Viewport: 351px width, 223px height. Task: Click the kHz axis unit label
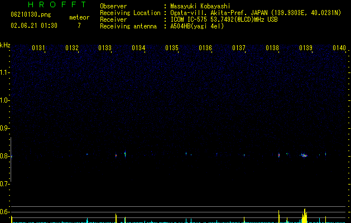coord(5,45)
